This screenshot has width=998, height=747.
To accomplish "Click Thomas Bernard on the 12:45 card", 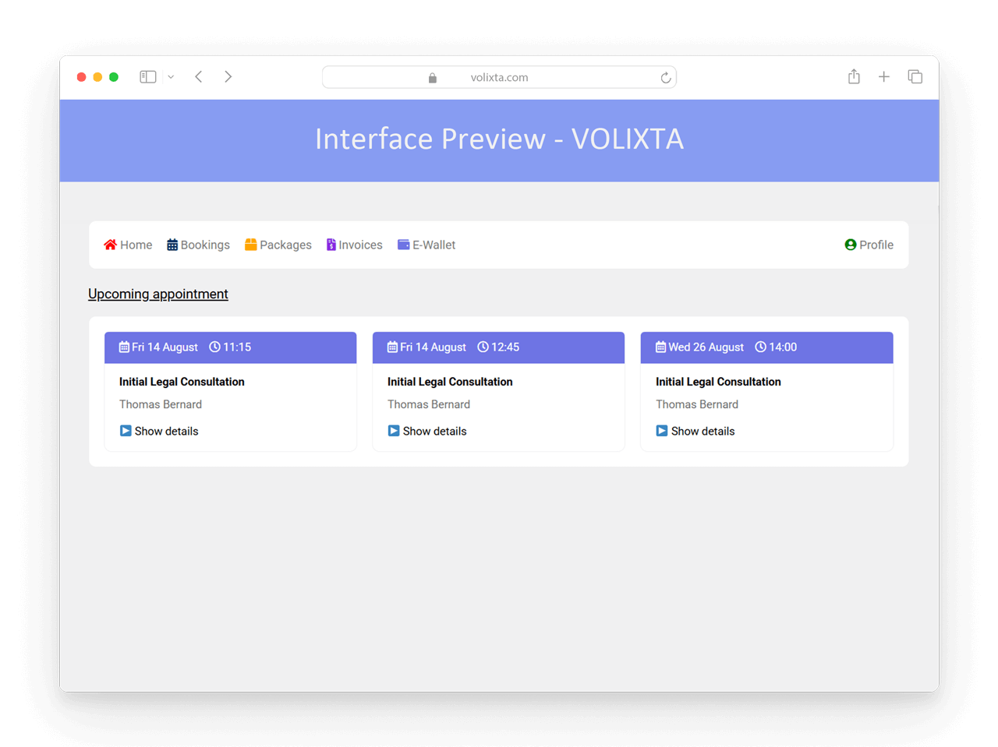I will tap(429, 404).
